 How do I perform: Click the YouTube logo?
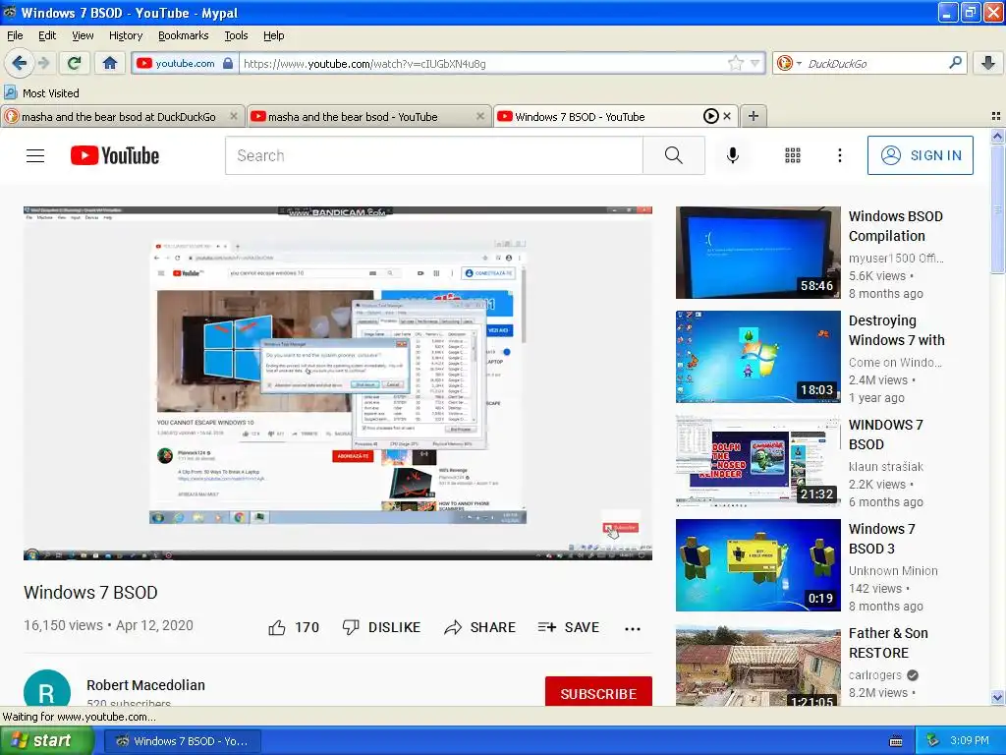pos(115,155)
